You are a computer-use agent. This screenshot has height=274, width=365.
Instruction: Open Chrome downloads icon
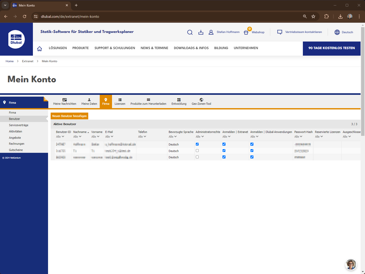[x=340, y=16]
